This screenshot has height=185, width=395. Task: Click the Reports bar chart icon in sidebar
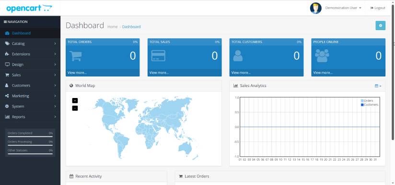[x=7, y=117]
